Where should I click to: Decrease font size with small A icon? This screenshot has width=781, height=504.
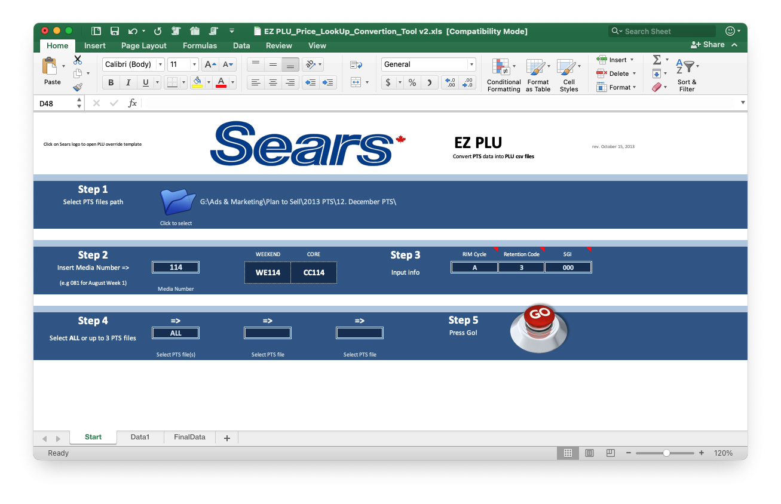click(x=228, y=64)
